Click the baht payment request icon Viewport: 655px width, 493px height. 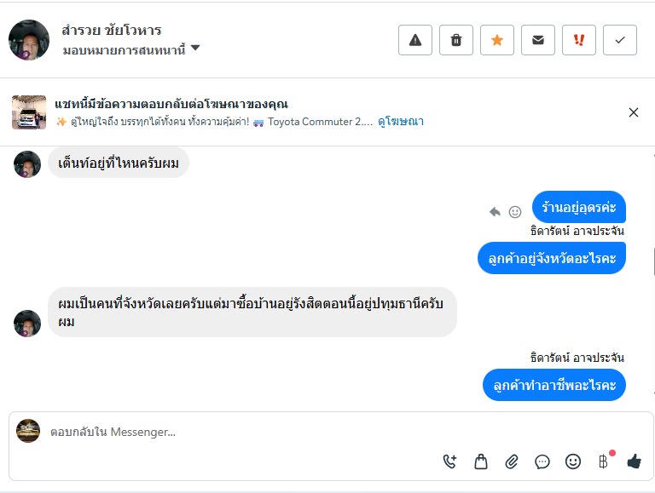(604, 461)
